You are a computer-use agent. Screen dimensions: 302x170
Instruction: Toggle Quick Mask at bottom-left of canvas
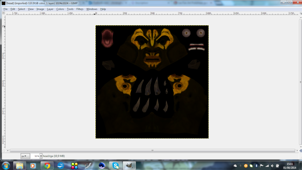tap(3, 151)
